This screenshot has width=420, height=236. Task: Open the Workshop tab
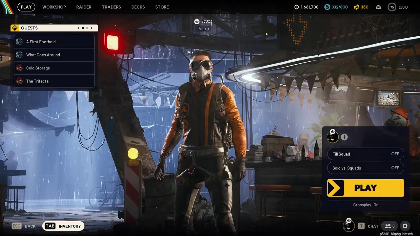click(x=54, y=7)
